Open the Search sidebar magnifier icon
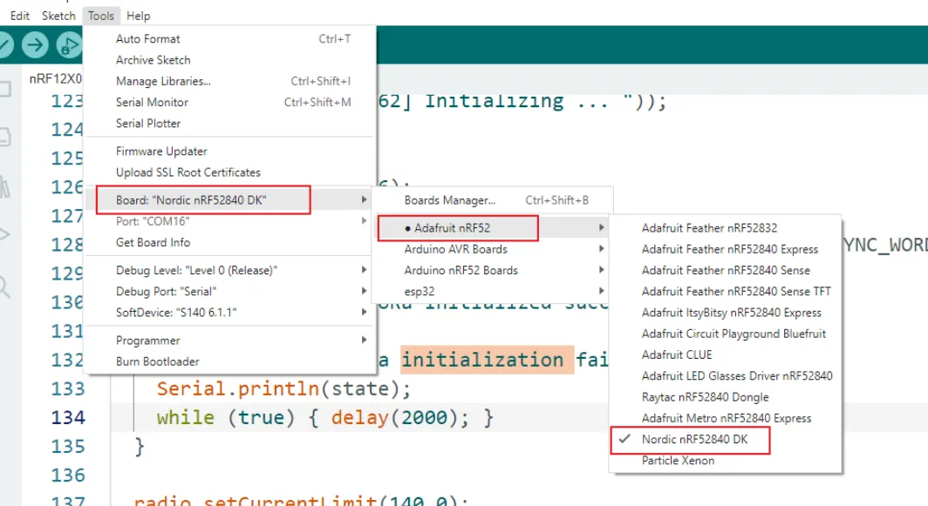 pyautogui.click(x=5, y=285)
